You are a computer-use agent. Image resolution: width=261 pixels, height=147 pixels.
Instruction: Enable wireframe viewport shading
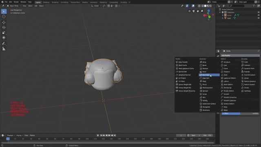coord(203,6)
